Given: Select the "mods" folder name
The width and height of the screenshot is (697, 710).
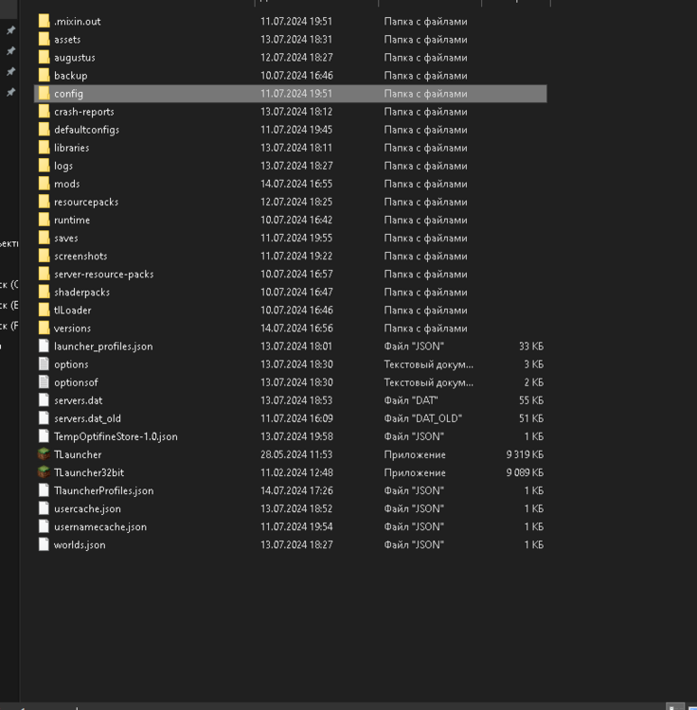Looking at the screenshot, I should tap(66, 184).
